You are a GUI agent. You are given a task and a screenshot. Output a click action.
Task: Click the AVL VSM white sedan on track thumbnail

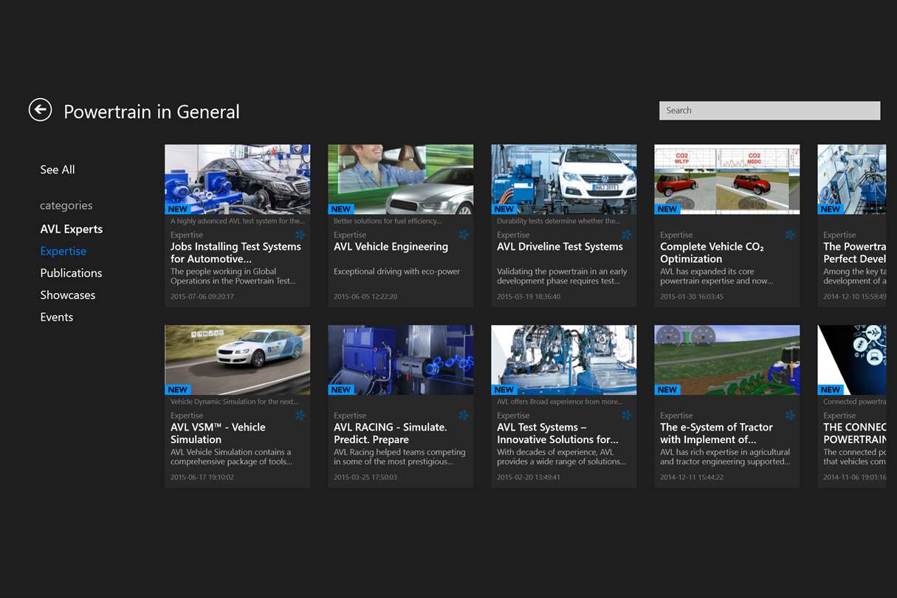pos(238,360)
